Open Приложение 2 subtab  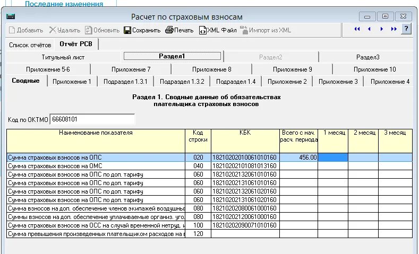click(x=287, y=82)
